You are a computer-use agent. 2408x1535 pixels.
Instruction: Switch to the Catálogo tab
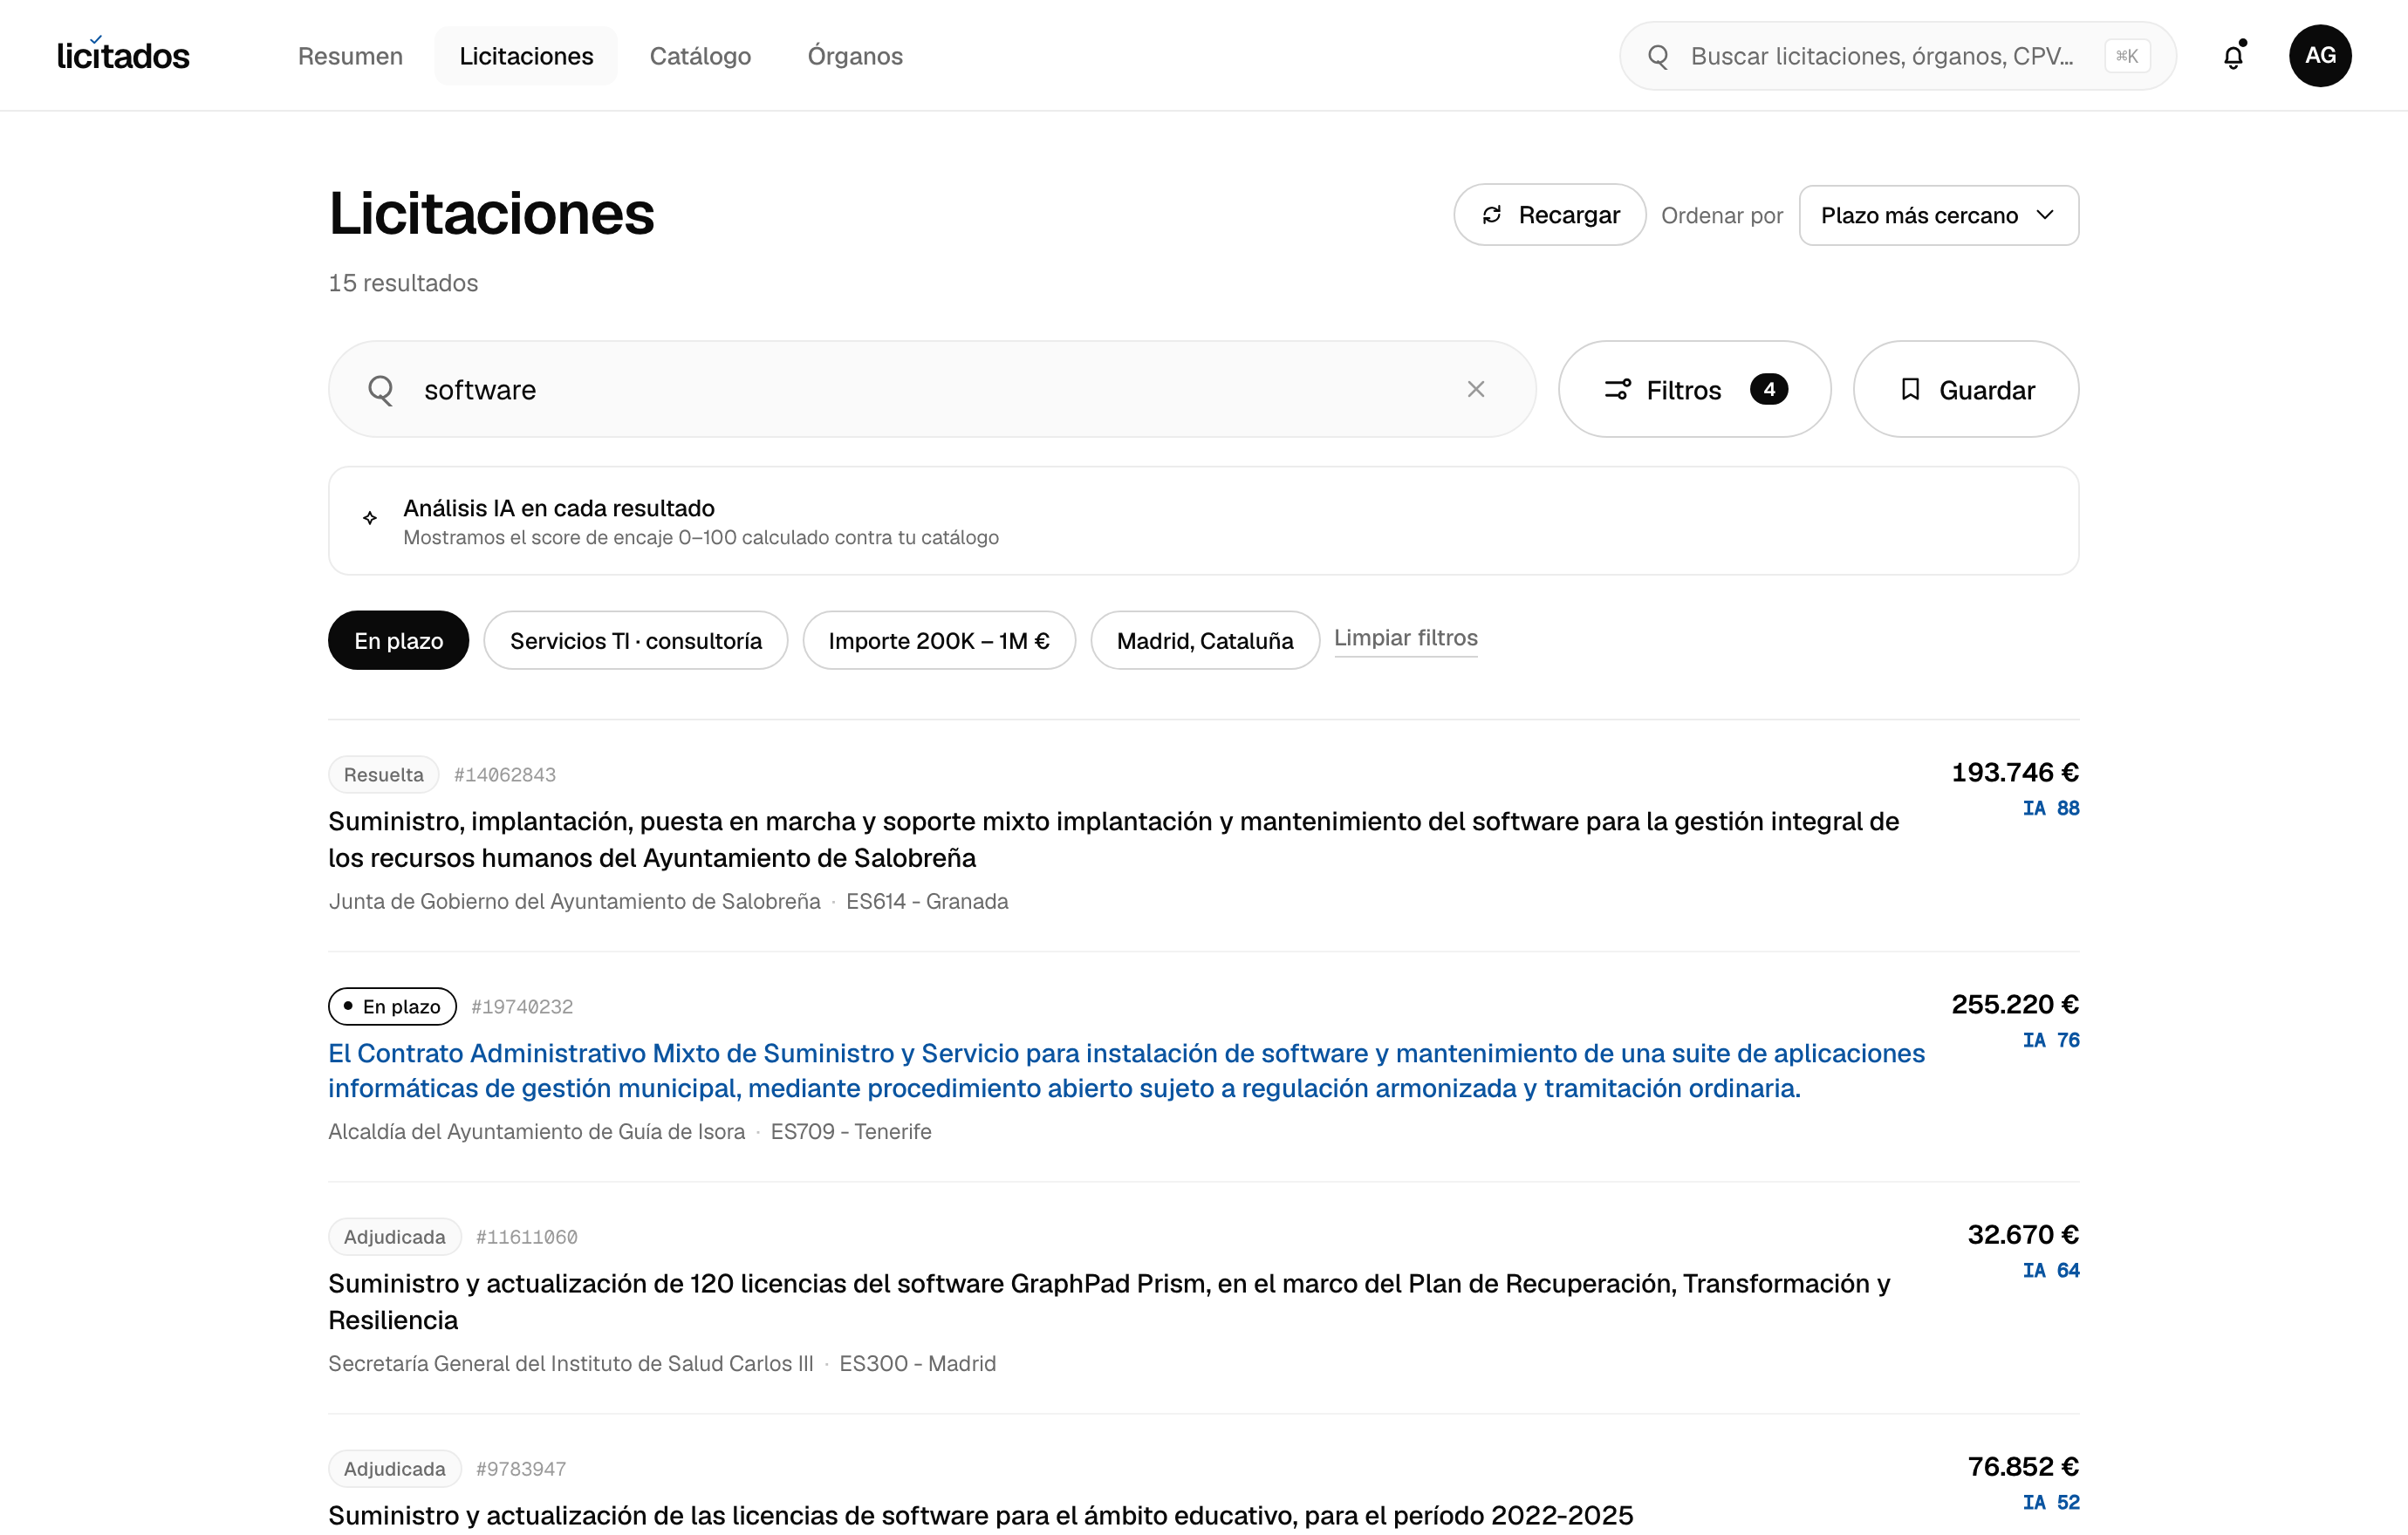click(x=700, y=56)
